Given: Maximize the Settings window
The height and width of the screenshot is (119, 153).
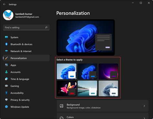Looking at the screenshot, I should (x=141, y=3).
